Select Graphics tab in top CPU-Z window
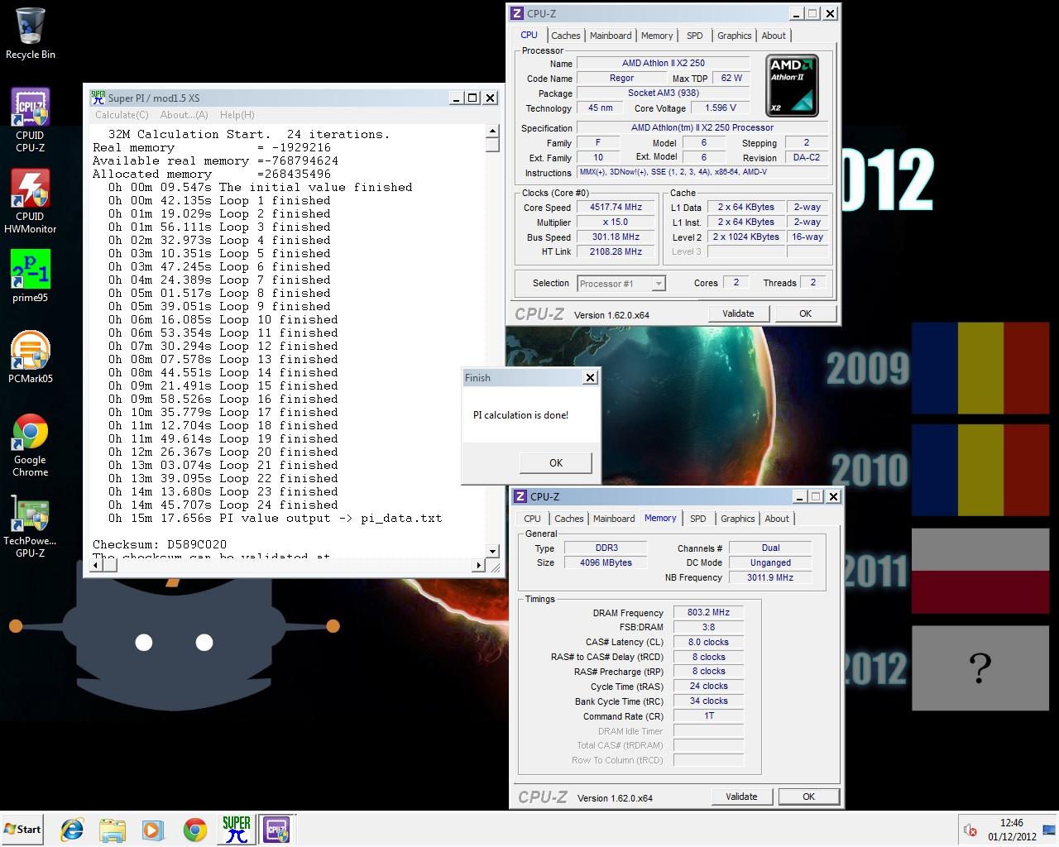Image resolution: width=1059 pixels, height=847 pixels. (735, 36)
